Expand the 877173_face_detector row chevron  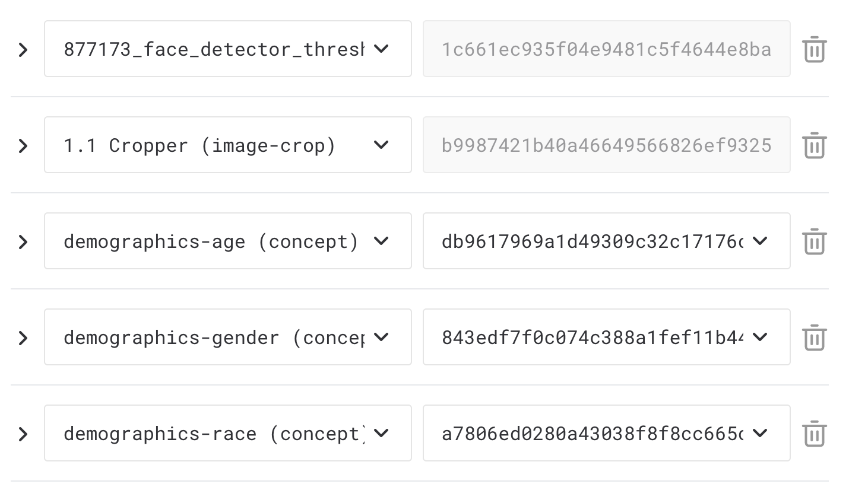(23, 49)
